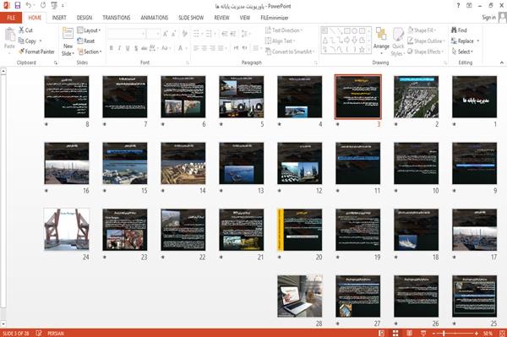Center align text

point(204,48)
